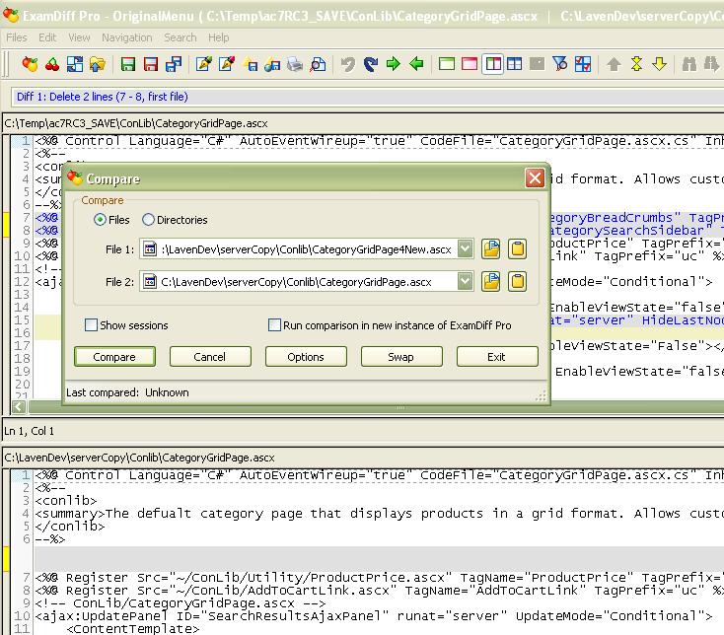Toggle the two-pane view toolbar button
Viewport: 724px width, 635px height.
pyautogui.click(x=492, y=64)
